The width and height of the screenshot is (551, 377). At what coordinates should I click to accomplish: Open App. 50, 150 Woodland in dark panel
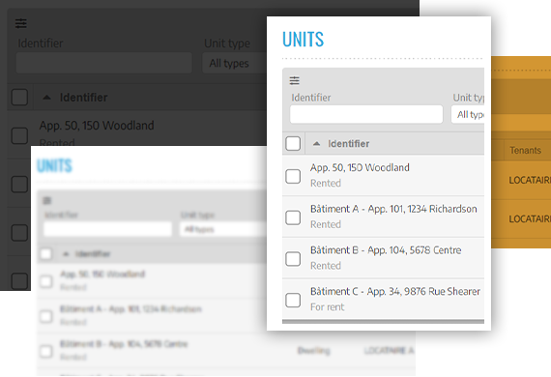(97, 126)
